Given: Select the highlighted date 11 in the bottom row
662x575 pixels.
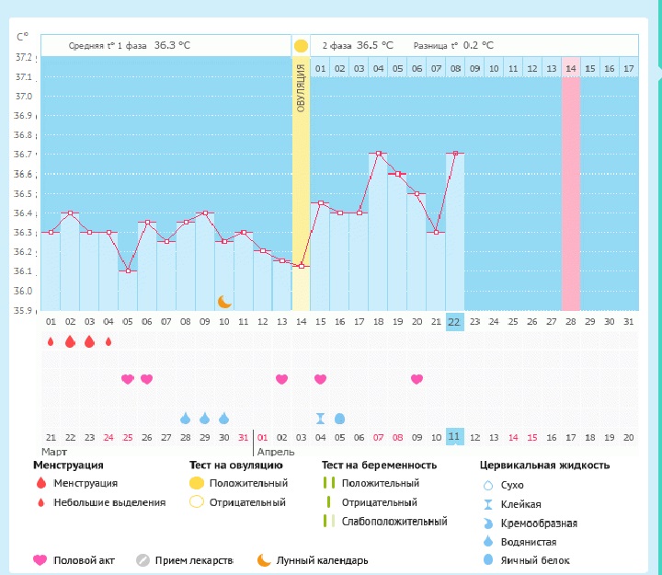Looking at the screenshot, I should (x=454, y=436).
